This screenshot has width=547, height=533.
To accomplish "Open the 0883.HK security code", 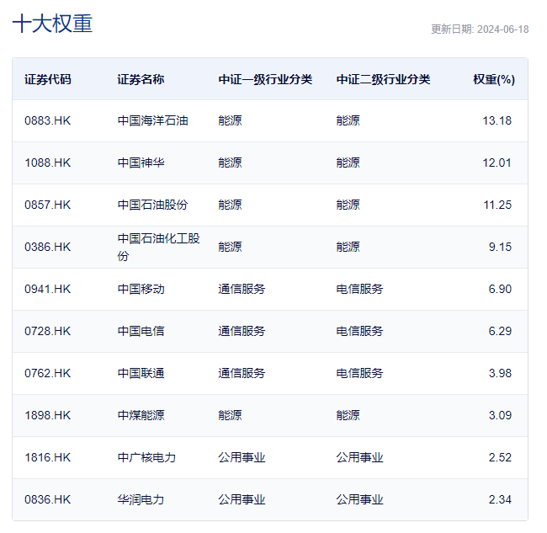I will click(x=48, y=120).
